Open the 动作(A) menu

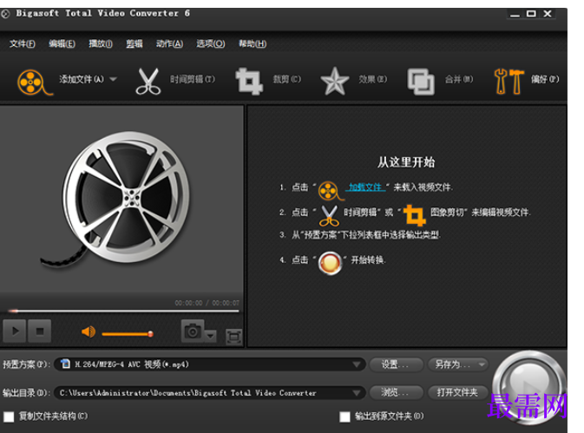(x=169, y=44)
